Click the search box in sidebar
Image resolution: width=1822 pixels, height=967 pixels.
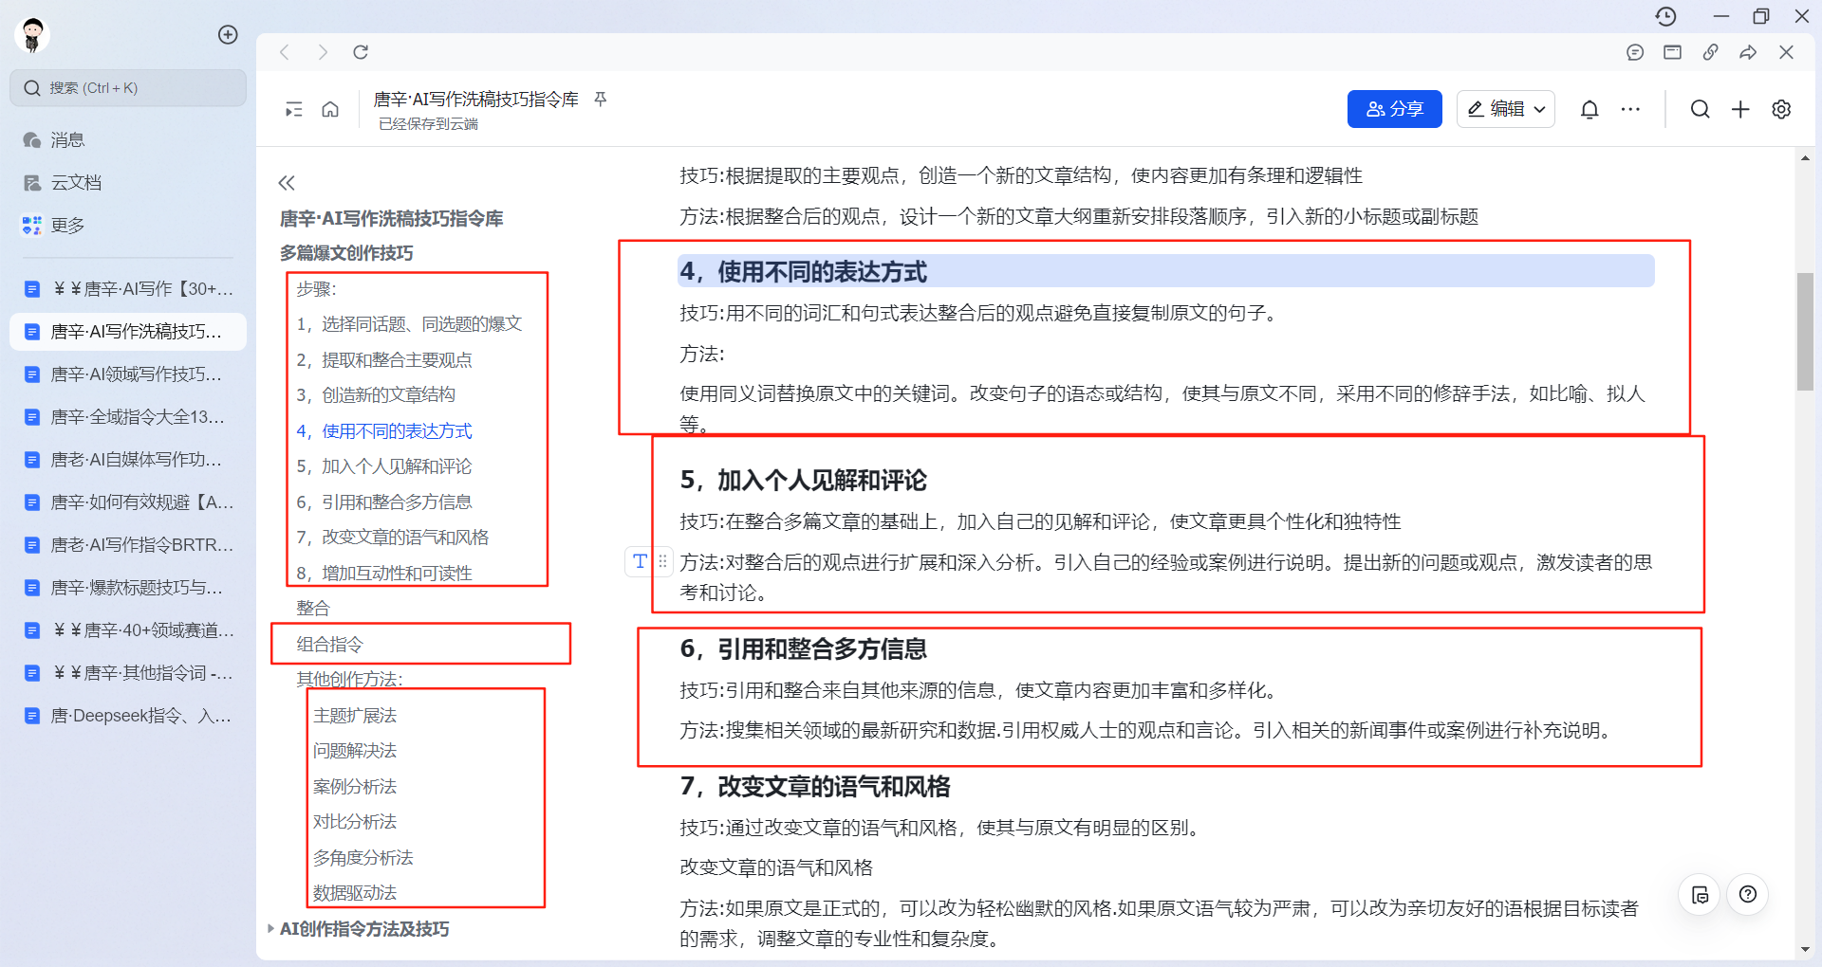point(128,88)
